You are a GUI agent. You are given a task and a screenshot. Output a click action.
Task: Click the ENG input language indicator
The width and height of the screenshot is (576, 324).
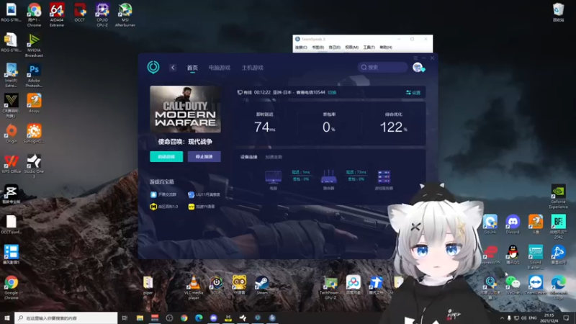coord(533,318)
